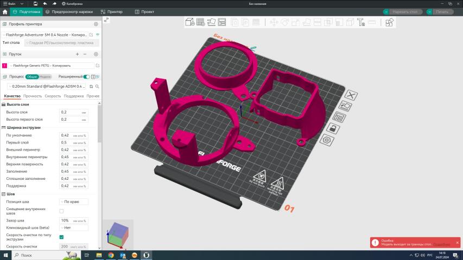This screenshot has height=260, width=463.
Task: Click the filament 1 magenta color swatch
Action: click(x=4, y=66)
